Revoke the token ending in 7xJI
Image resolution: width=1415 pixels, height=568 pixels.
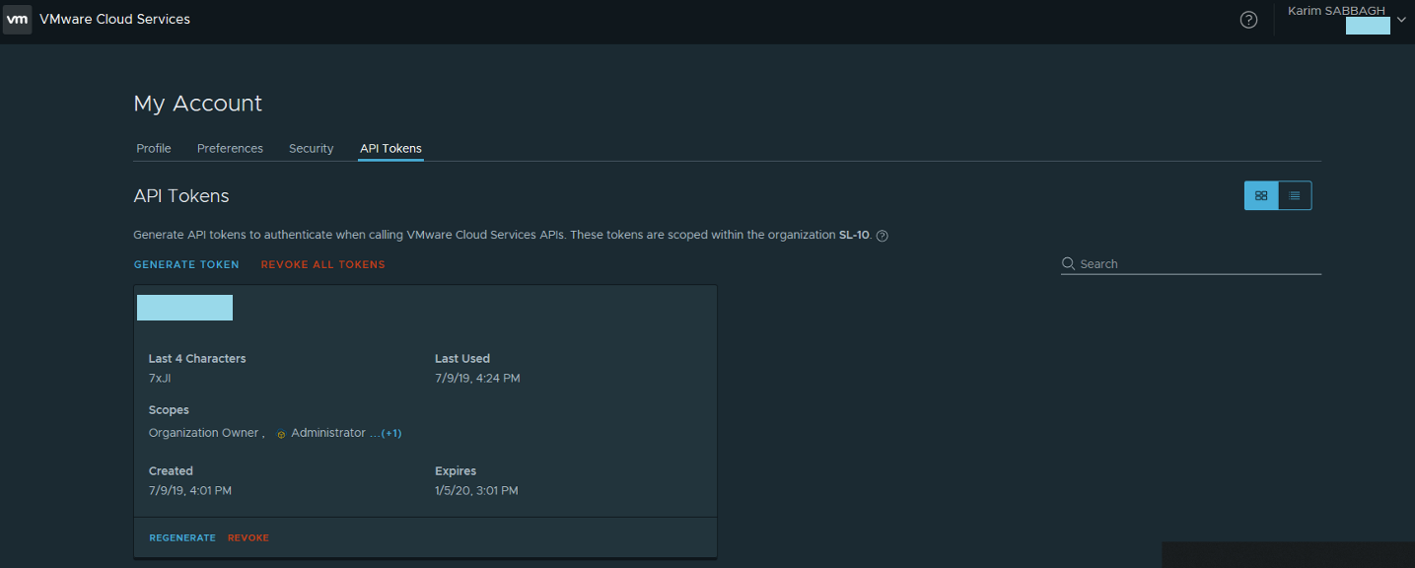[248, 537]
